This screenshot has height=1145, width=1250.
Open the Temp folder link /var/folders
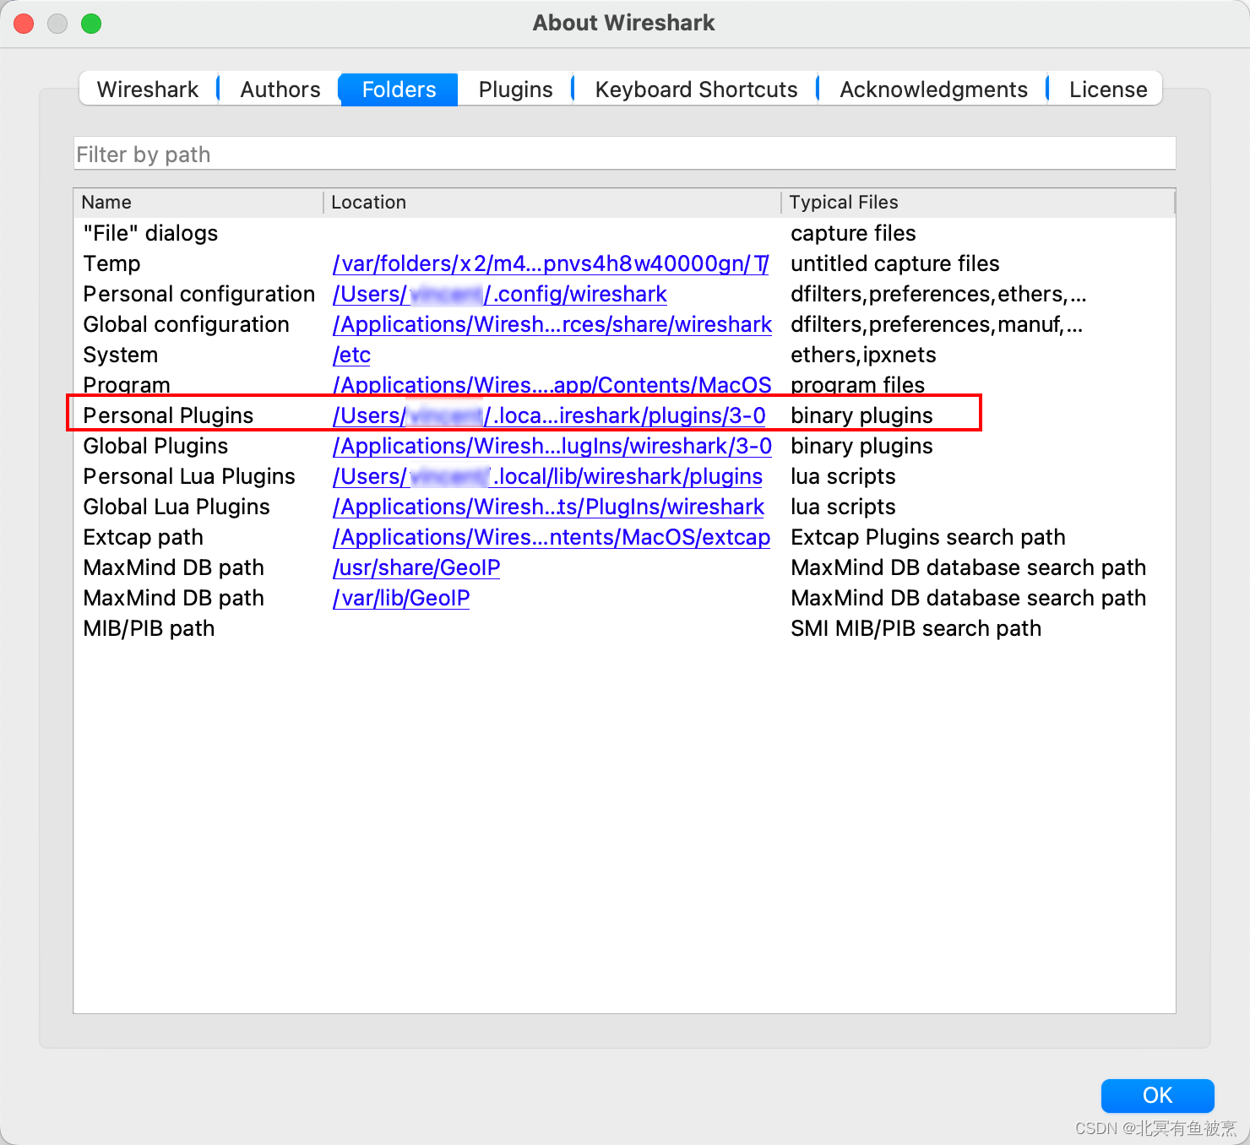(x=551, y=263)
